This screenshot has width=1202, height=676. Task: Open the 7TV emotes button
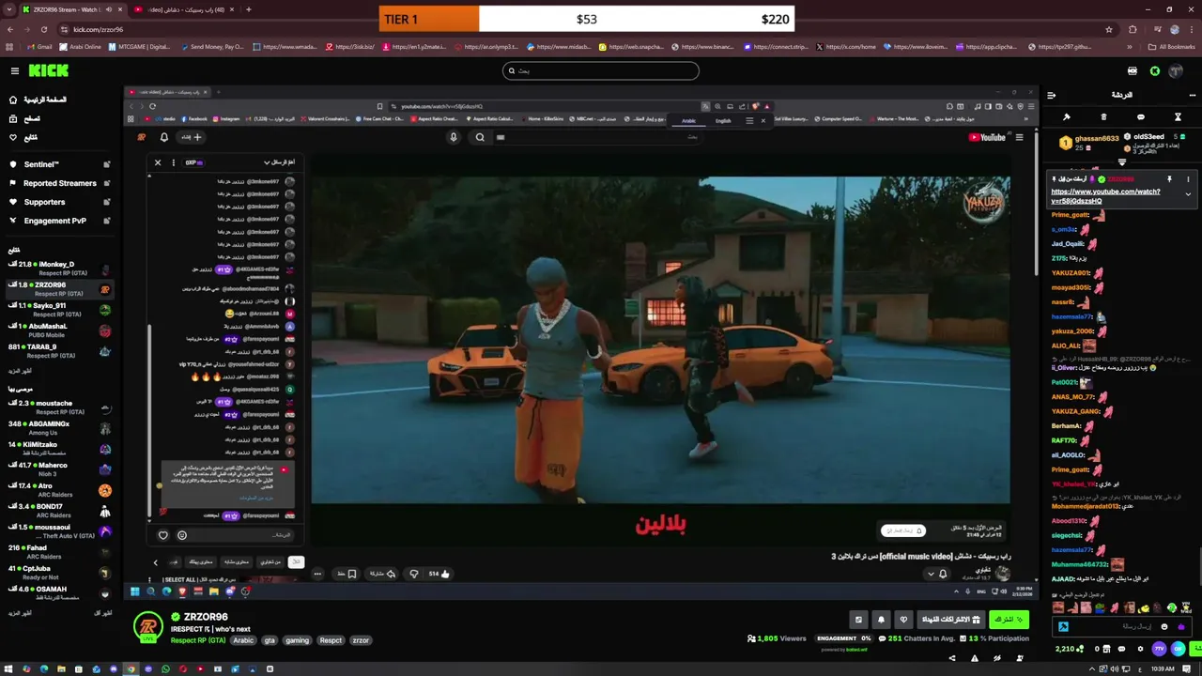[1159, 649]
